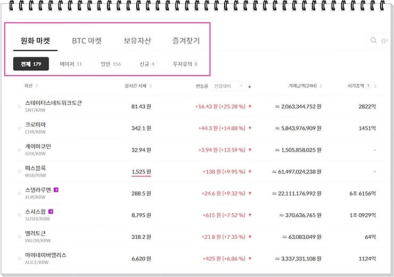Viewport: 394px width, 277px height.
Task: Click the 변동률 sort arrow toggle
Action: click(x=250, y=86)
